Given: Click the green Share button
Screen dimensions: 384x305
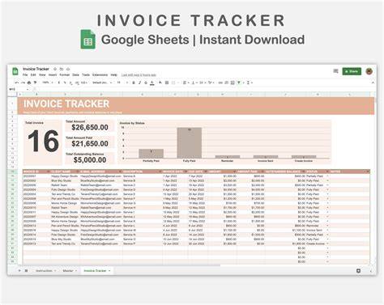Looking at the screenshot, I should point(352,71).
